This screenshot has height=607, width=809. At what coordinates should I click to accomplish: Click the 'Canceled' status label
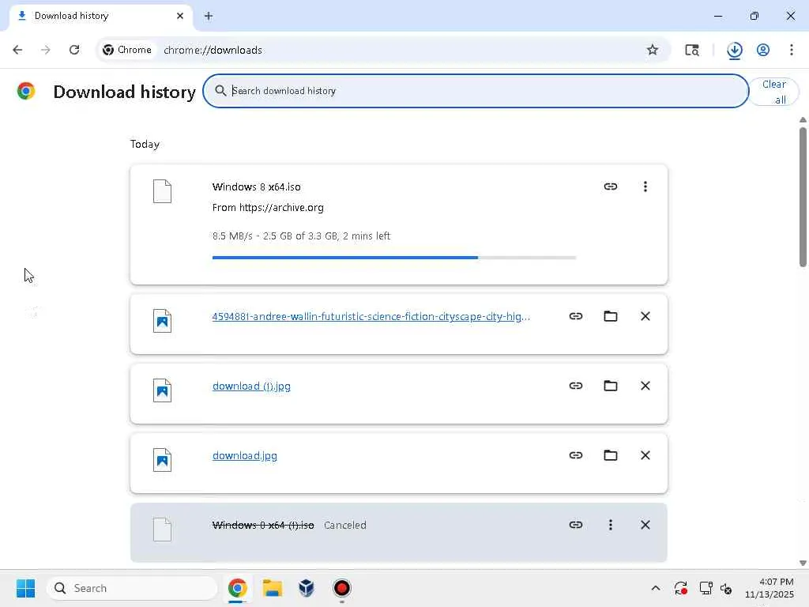[x=345, y=525]
